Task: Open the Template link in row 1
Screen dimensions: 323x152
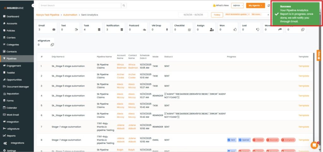Action: point(304,66)
